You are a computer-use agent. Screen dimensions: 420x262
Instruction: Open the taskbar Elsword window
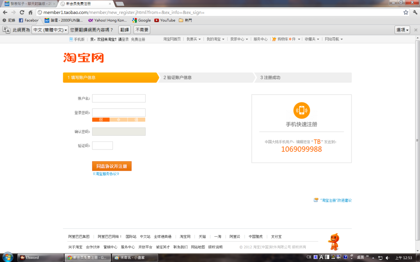click(41, 257)
